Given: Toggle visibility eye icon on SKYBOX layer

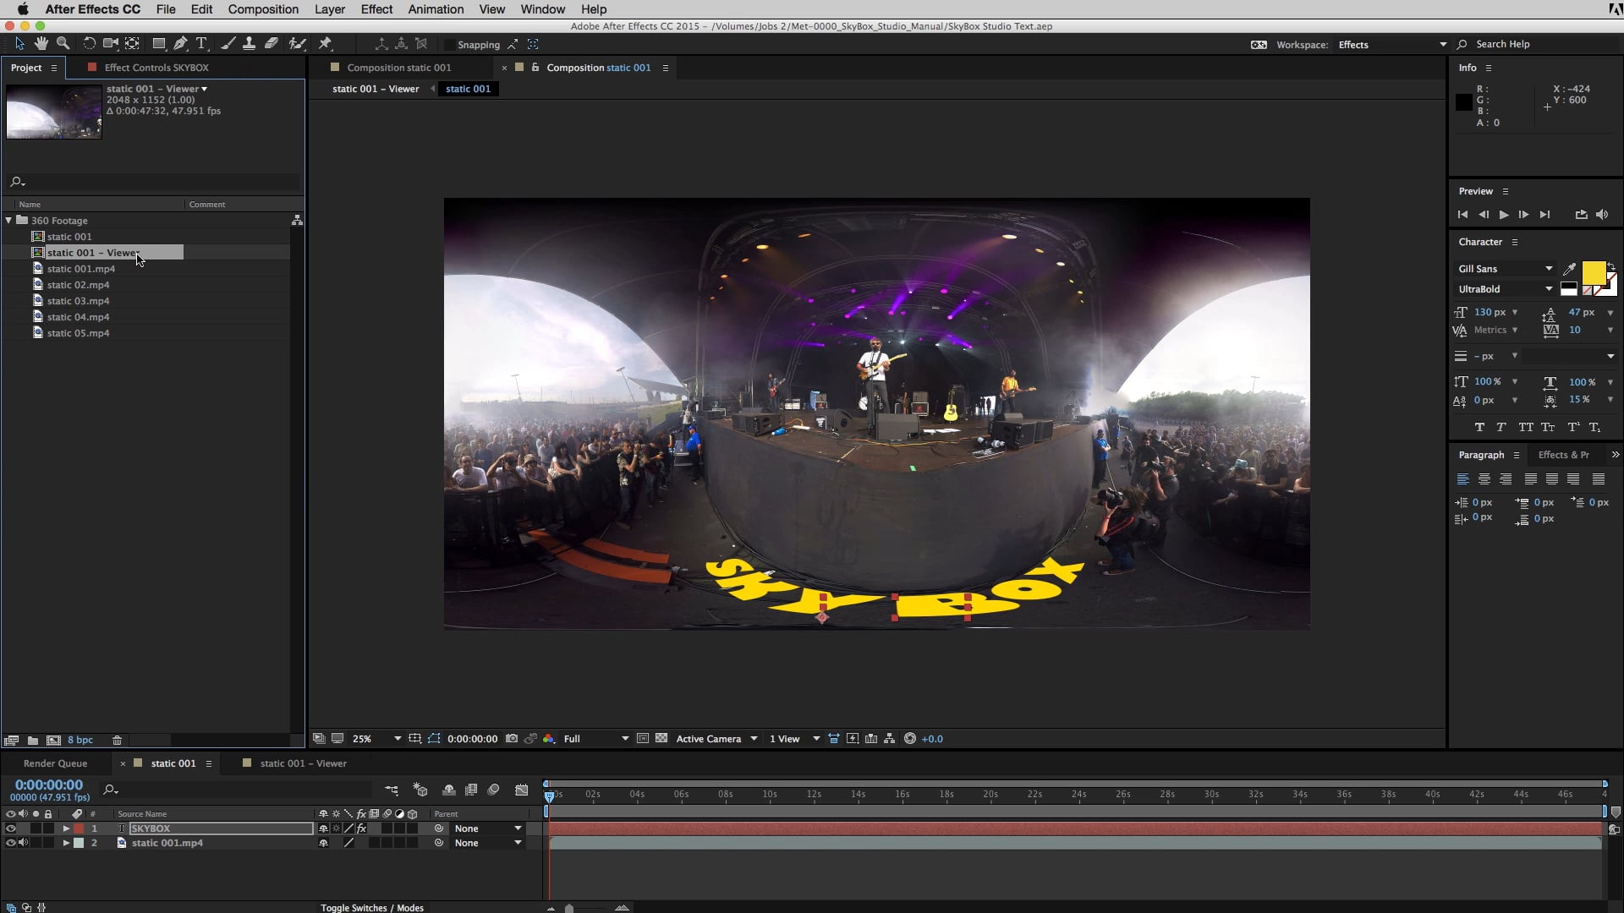Looking at the screenshot, I should coord(9,828).
